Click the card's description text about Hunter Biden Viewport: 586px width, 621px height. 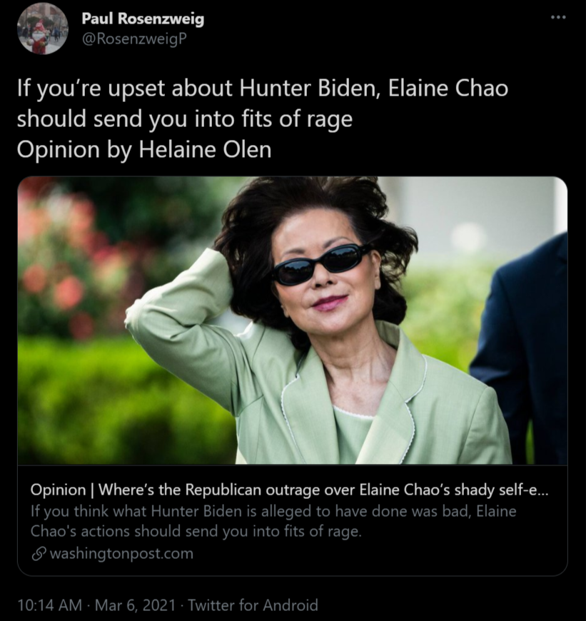click(273, 519)
